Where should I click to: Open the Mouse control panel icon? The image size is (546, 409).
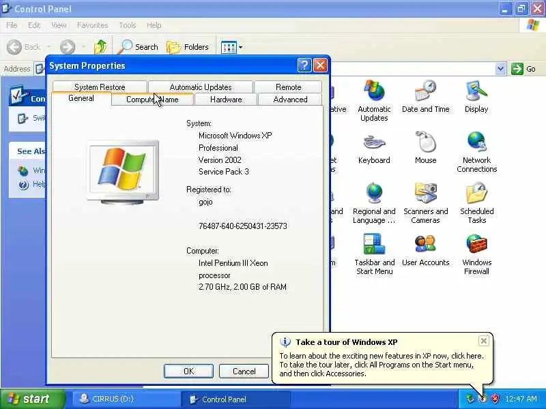[x=425, y=148]
